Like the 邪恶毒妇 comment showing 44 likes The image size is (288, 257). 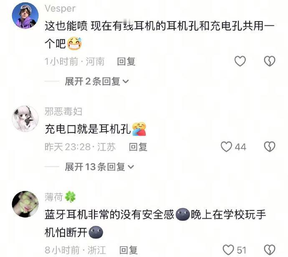pyautogui.click(x=226, y=147)
